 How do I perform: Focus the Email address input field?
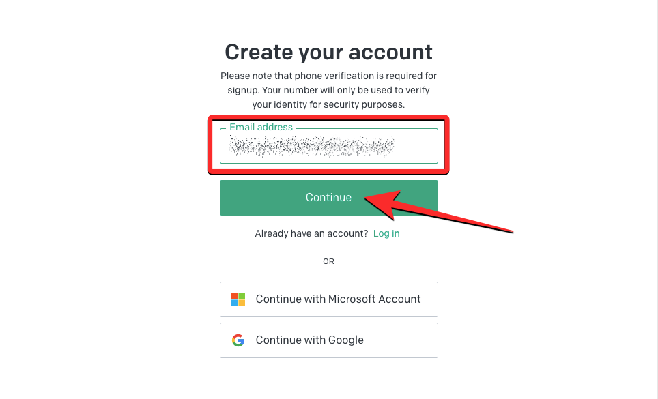point(416,146)
